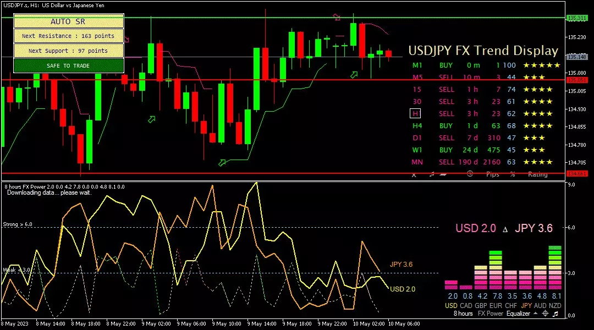
Task: Click the CAD 0.8 equalizer bar
Action: [466, 288]
